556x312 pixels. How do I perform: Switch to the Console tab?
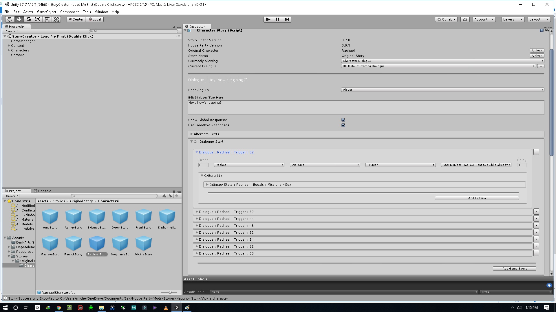tap(43, 191)
